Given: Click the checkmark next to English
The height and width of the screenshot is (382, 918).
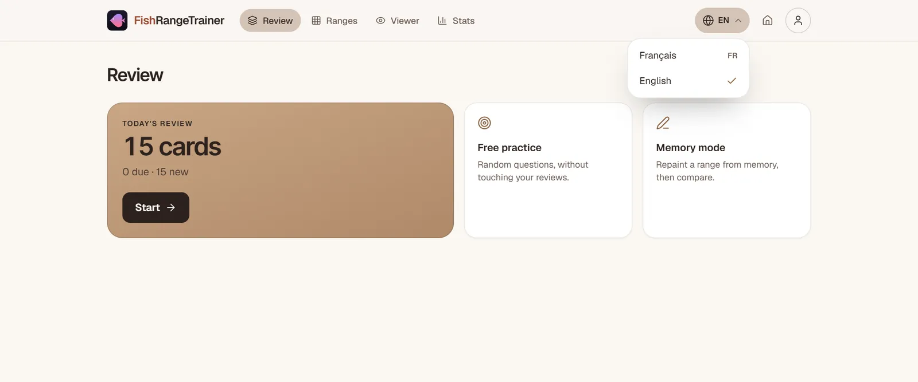Looking at the screenshot, I should [x=732, y=81].
